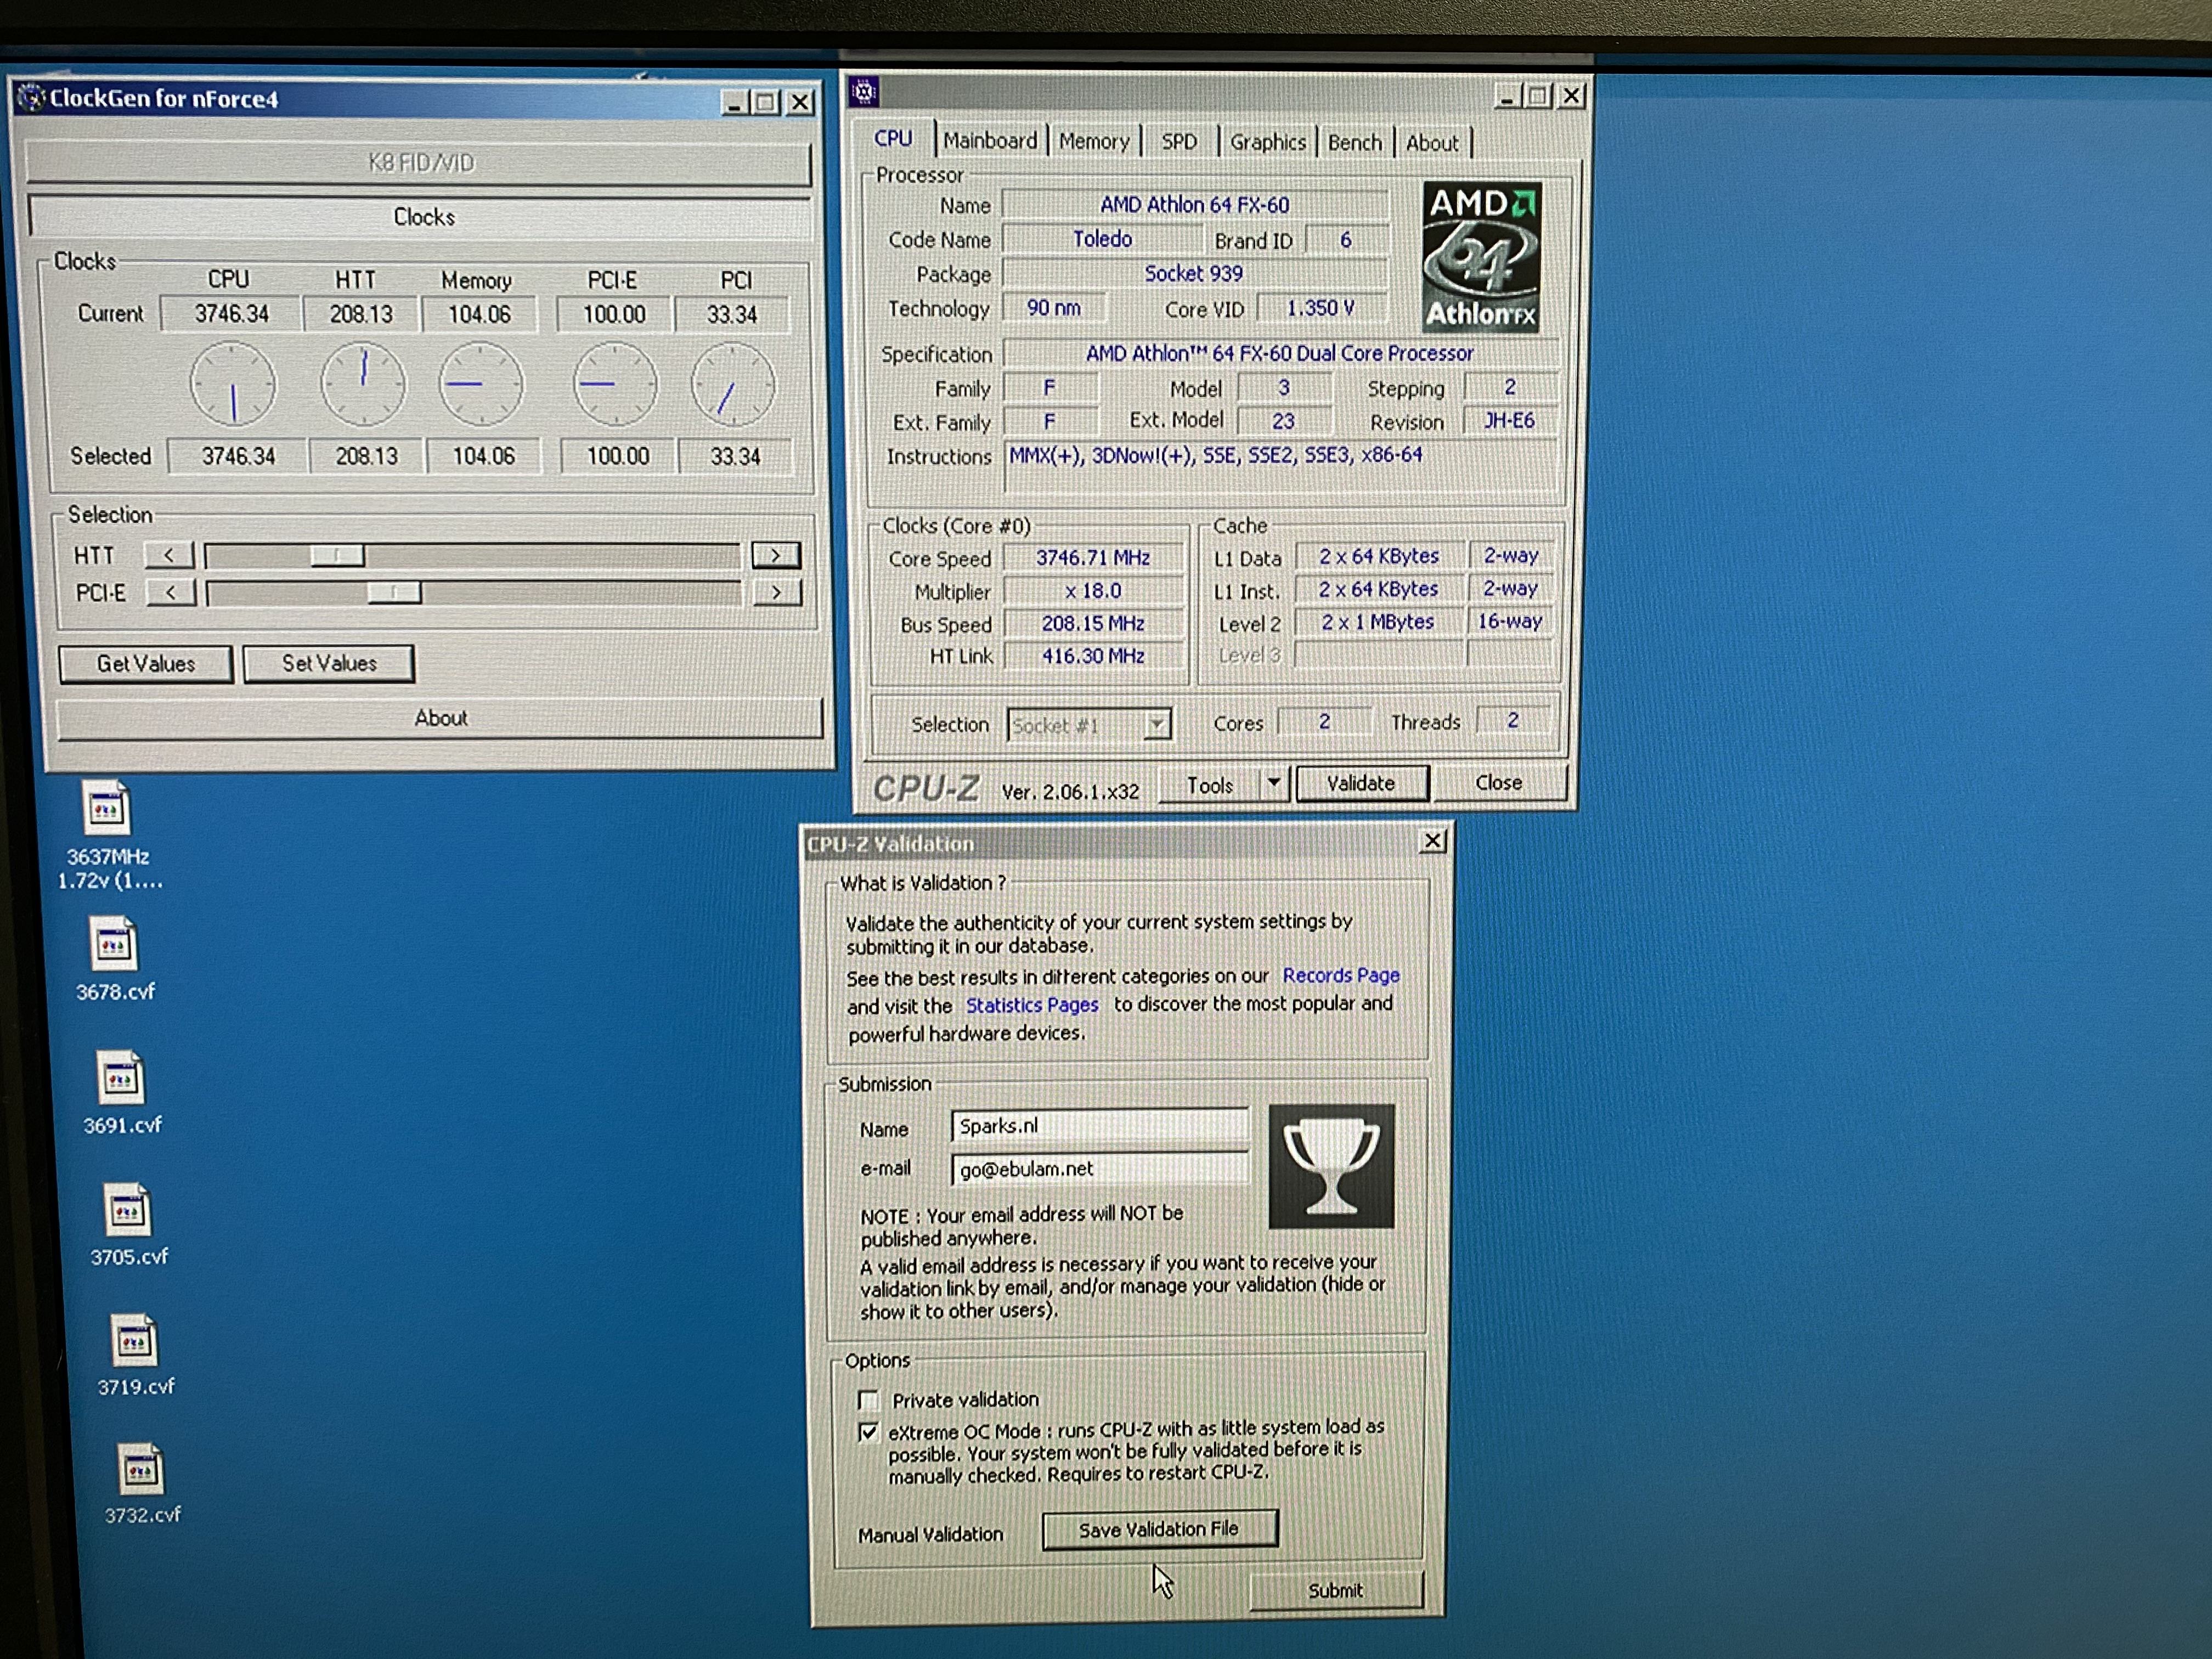This screenshot has width=2212, height=1659.
Task: Click the Selected CPU value 3746.34
Action: click(x=238, y=456)
